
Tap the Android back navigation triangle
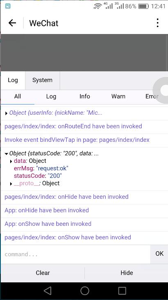[48, 291]
